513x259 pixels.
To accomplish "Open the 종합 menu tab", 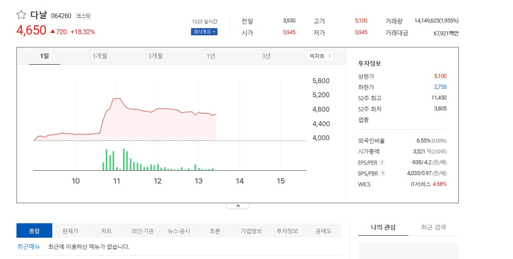I will 34,231.
